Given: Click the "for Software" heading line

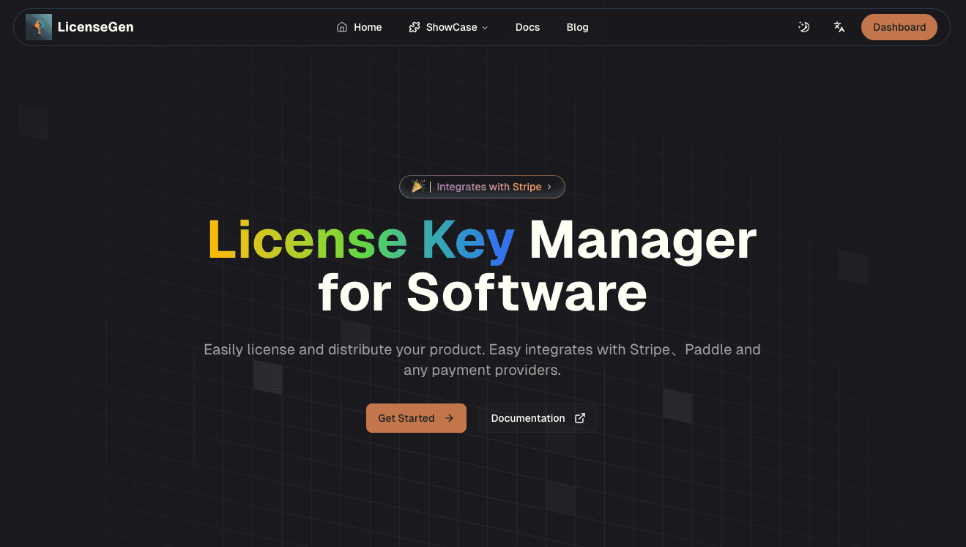Looking at the screenshot, I should 483,292.
